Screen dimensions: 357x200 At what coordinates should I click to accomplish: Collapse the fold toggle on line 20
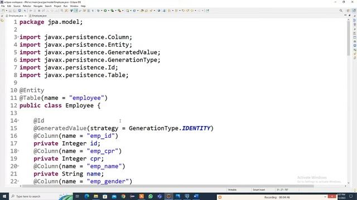(x=18, y=166)
